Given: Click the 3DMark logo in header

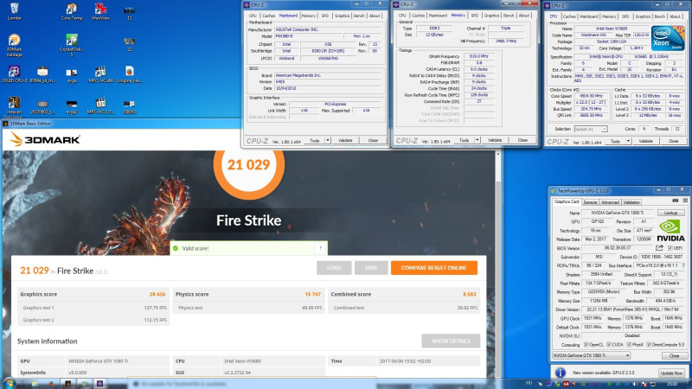Looking at the screenshot, I should [45, 140].
